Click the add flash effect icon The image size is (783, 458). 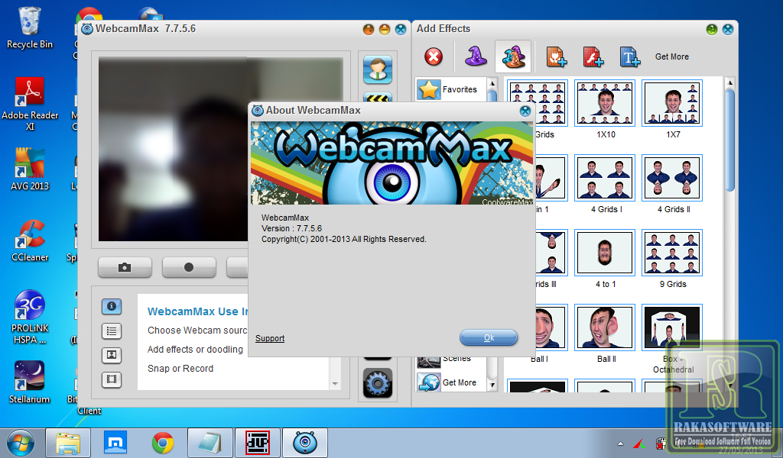(x=593, y=56)
